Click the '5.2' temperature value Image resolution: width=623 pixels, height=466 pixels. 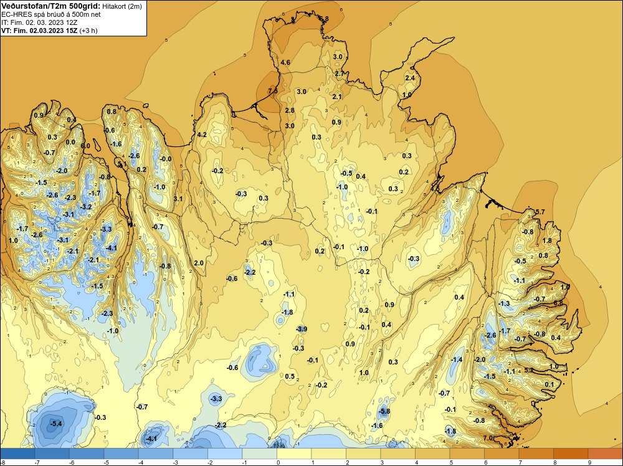(529, 370)
